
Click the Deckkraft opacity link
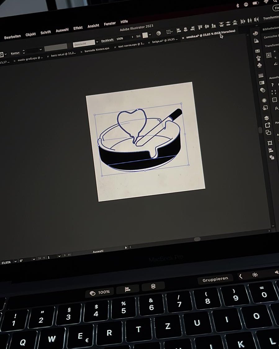[107, 40]
